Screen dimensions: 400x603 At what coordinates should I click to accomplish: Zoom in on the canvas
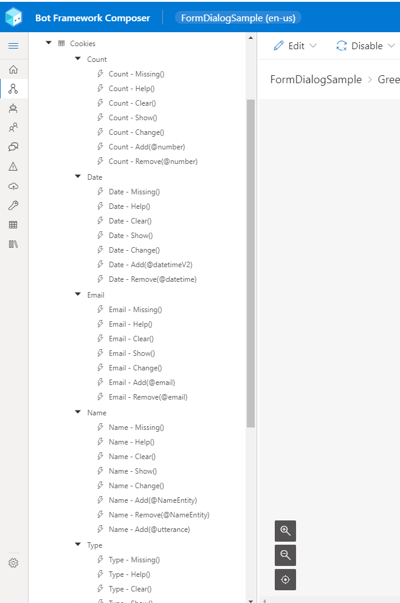point(285,531)
